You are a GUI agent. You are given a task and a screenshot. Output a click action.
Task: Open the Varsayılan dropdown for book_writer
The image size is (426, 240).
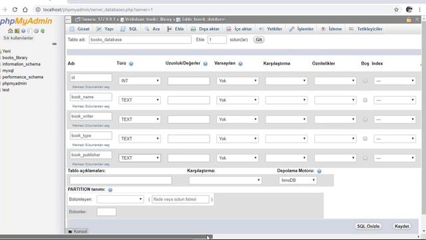pyautogui.click(x=238, y=119)
